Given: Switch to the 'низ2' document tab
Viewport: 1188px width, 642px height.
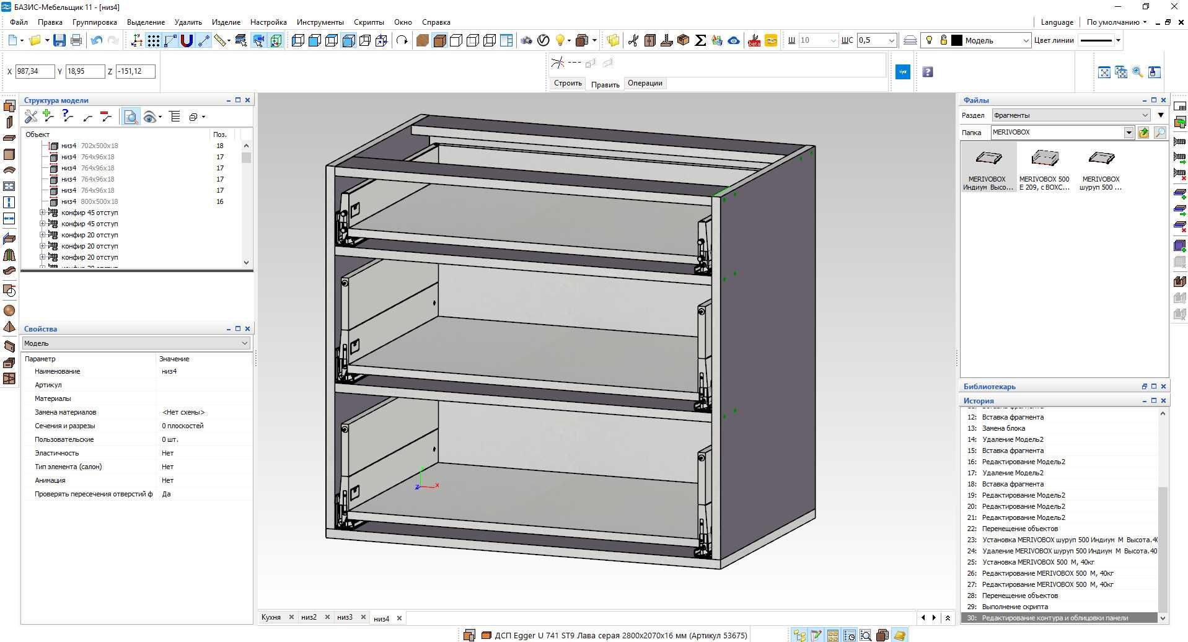Looking at the screenshot, I should coord(309,617).
